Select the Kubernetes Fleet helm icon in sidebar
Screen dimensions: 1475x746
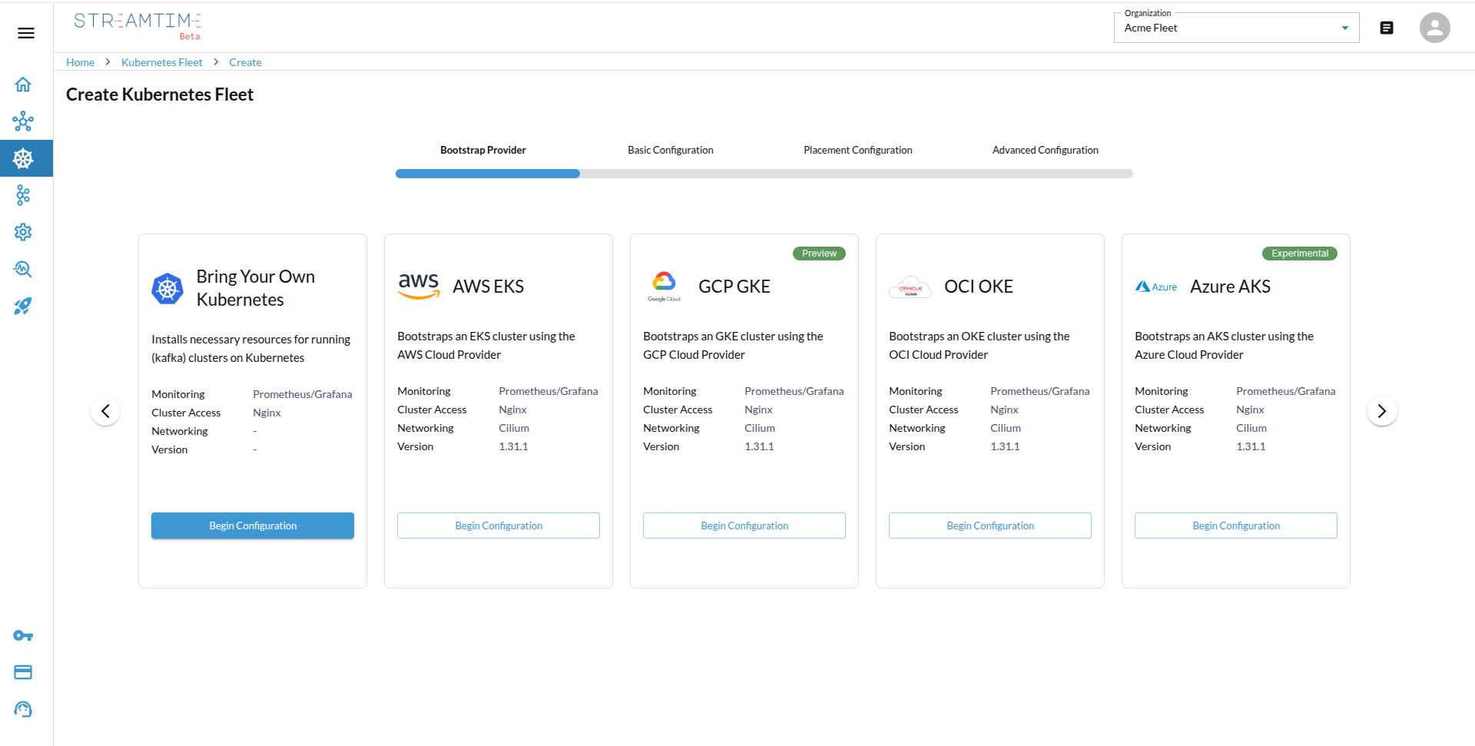[23, 158]
